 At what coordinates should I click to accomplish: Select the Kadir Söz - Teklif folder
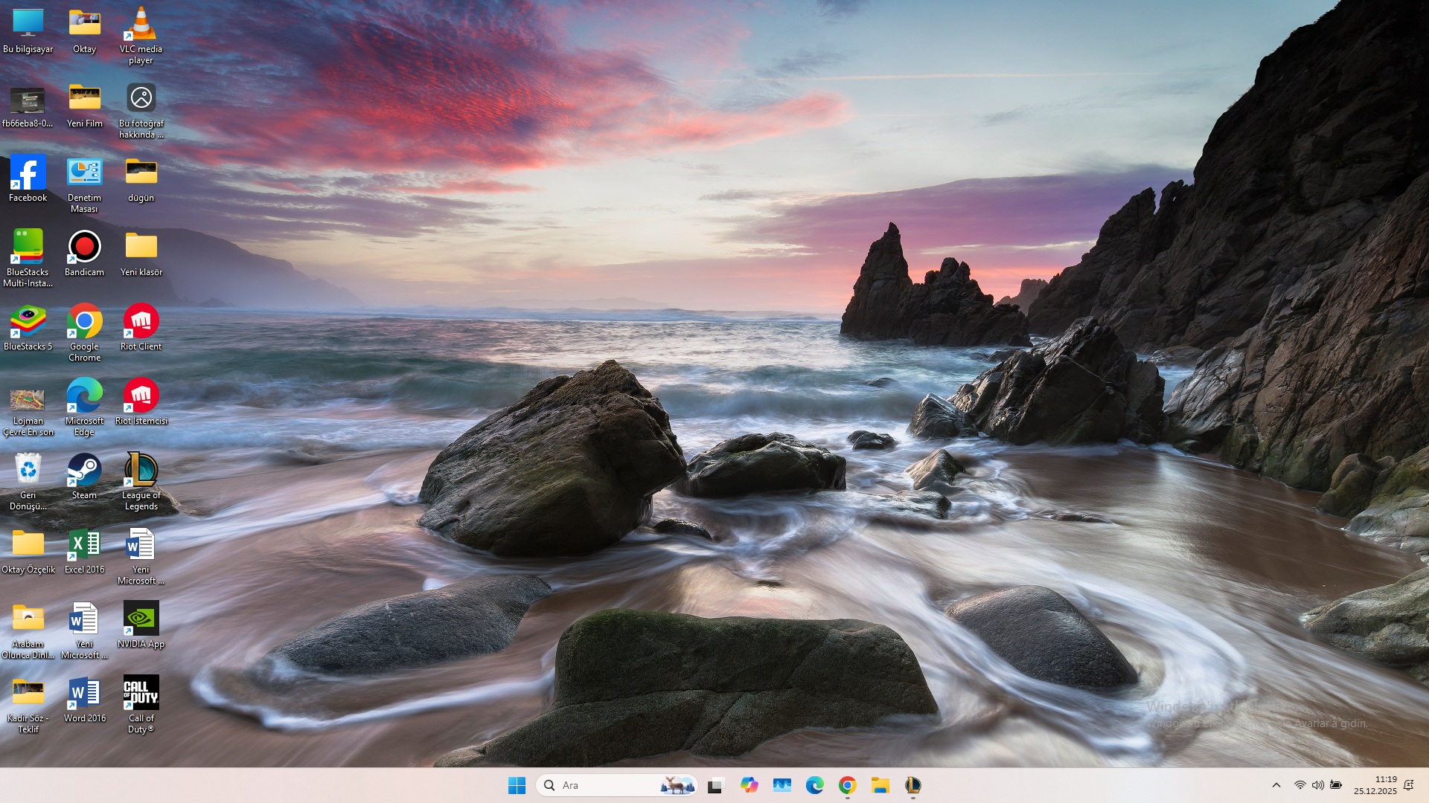click(x=28, y=705)
